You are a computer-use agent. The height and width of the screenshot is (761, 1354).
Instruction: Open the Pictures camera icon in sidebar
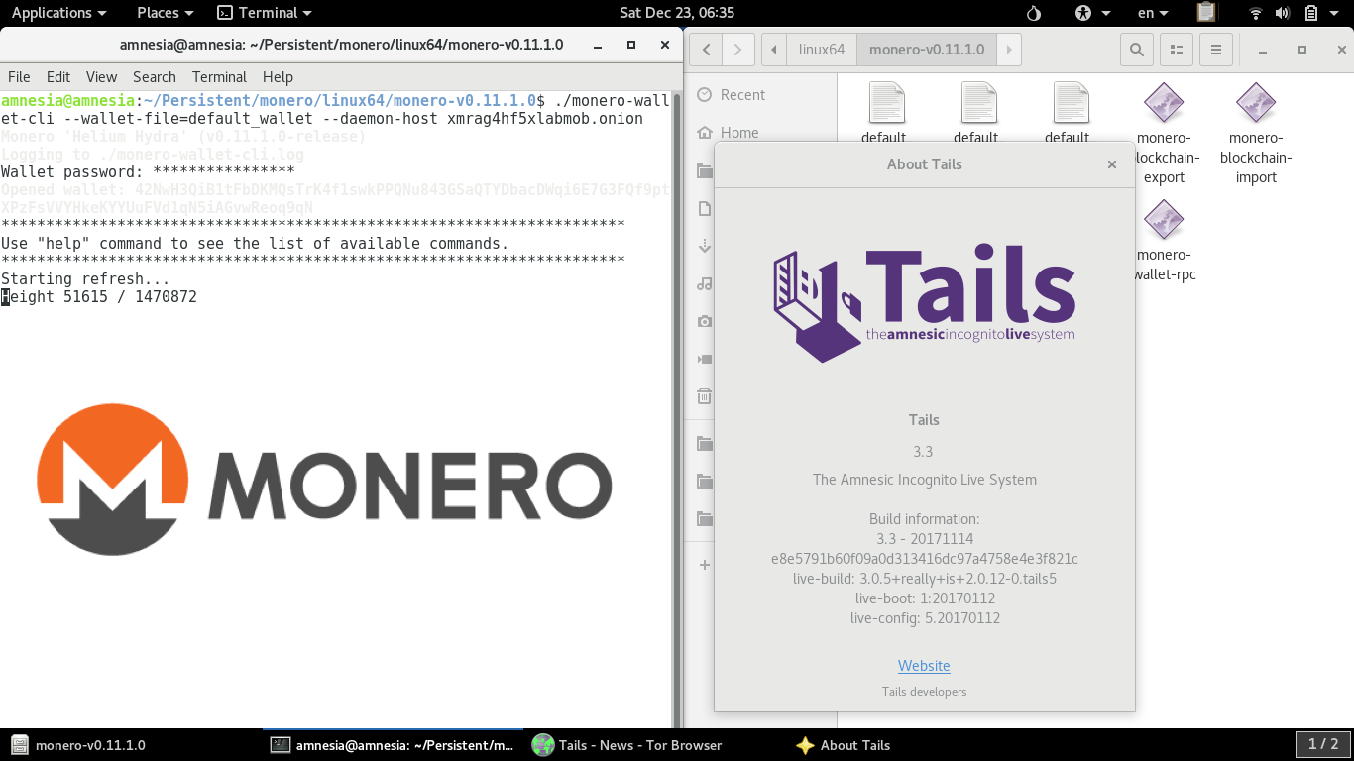pyautogui.click(x=705, y=321)
